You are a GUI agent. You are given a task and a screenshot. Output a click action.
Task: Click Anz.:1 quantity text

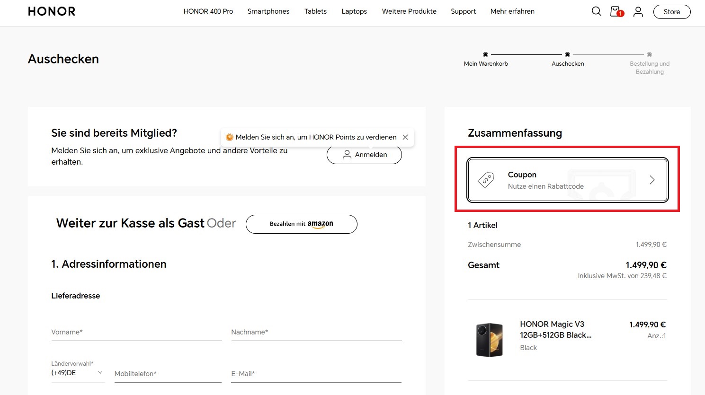point(657,336)
